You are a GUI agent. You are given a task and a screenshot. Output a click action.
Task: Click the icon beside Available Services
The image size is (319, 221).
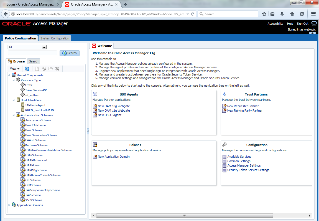click(x=224, y=157)
